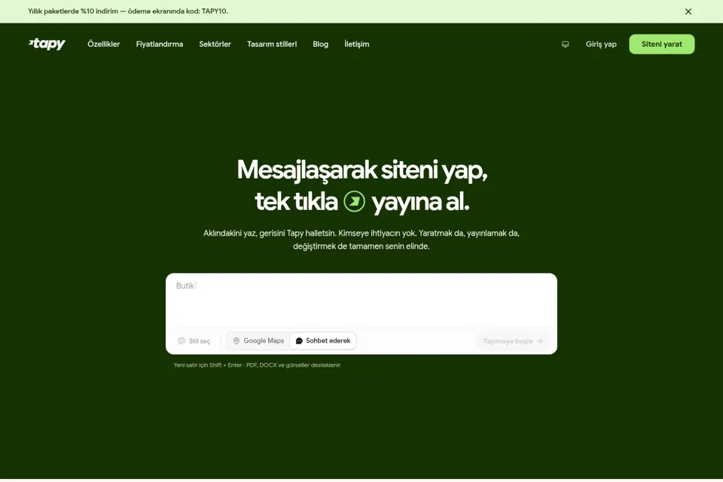
Task: Click the Giriş yap link
Action: click(x=601, y=44)
